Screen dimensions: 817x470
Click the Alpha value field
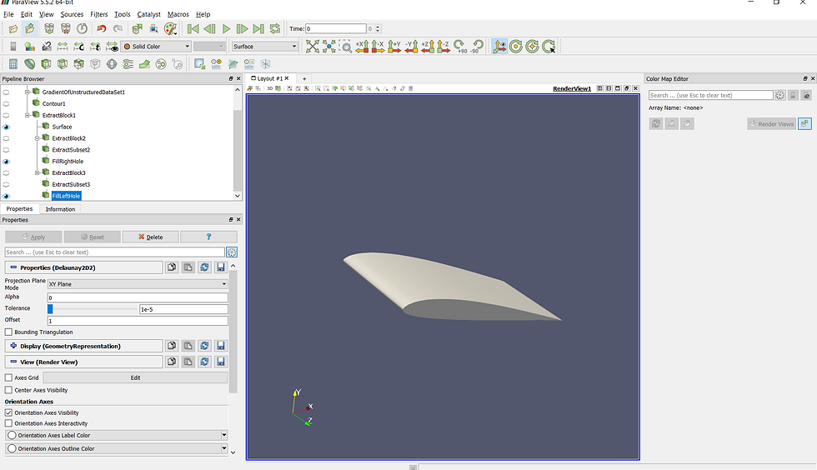pos(138,297)
